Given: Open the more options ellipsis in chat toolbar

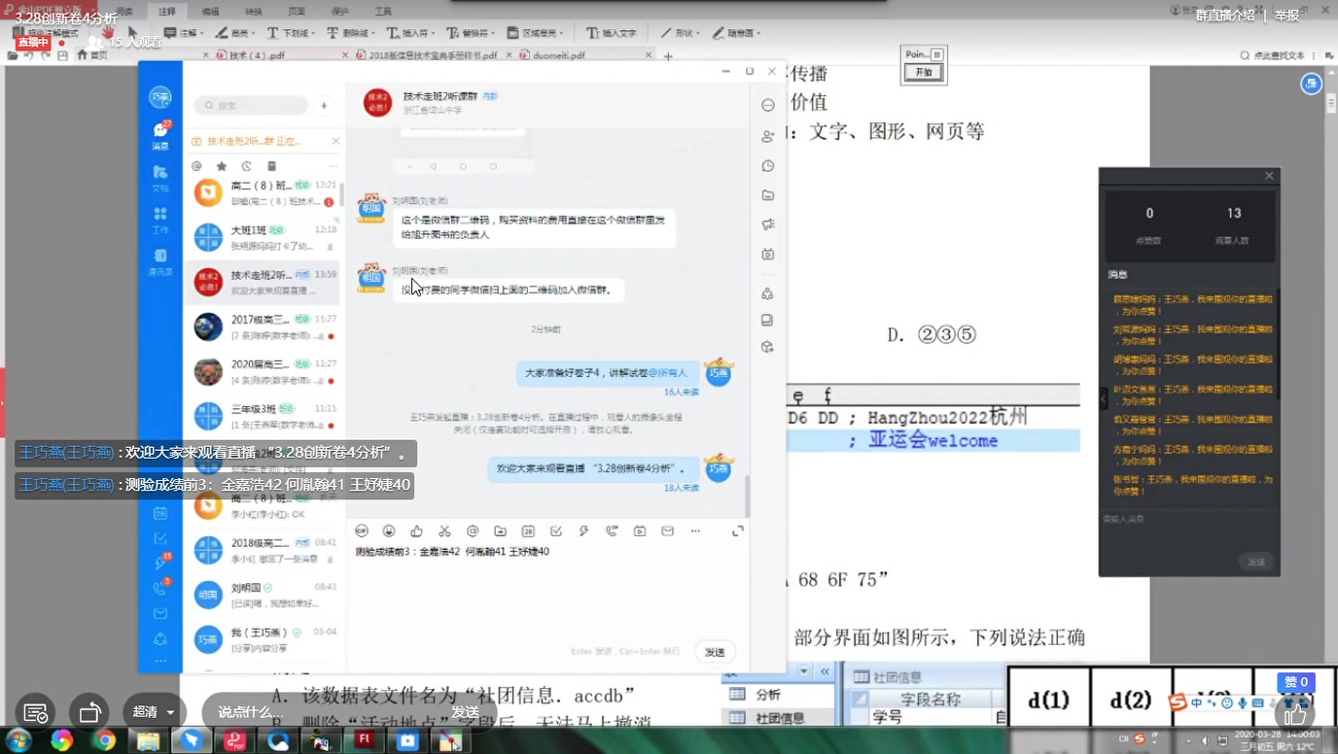Looking at the screenshot, I should (x=694, y=531).
